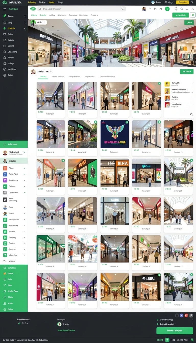Select the active green first tab under the search bar
The image size is (196, 343).
pos(34,15)
